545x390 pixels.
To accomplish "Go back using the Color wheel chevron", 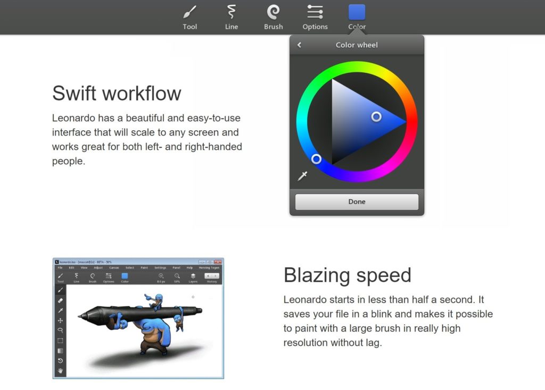I will click(x=300, y=45).
